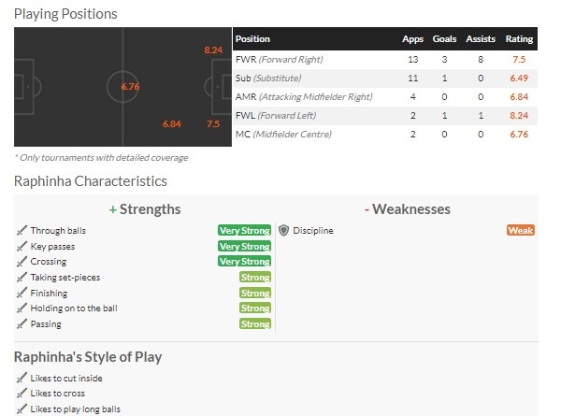The image size is (561, 416).
Task: Click the Weak badge next to Discipline
Action: click(x=521, y=230)
